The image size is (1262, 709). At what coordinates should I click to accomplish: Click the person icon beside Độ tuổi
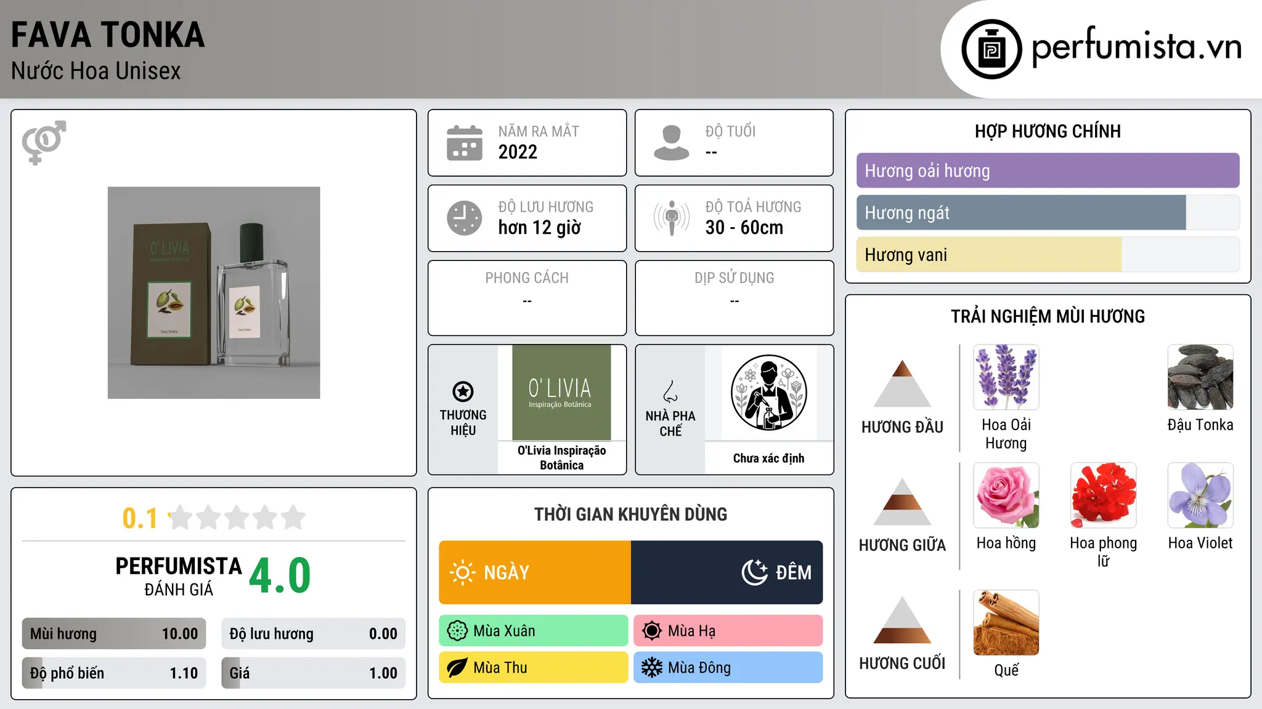coord(672,143)
